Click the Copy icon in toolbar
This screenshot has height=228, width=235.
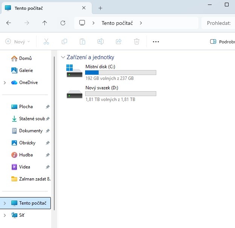[x=64, y=41]
